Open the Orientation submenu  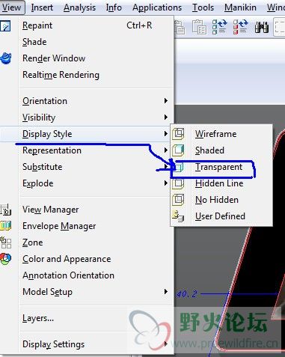click(87, 101)
